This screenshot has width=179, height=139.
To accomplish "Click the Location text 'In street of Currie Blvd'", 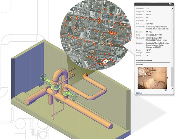I will pos(158,45).
